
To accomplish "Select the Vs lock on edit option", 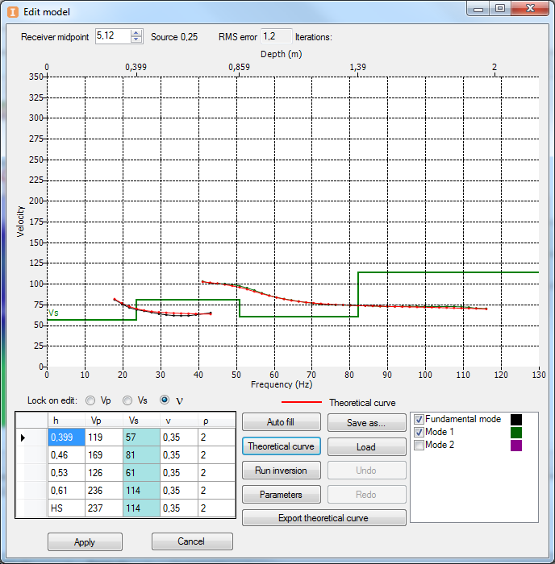I will pos(127,400).
